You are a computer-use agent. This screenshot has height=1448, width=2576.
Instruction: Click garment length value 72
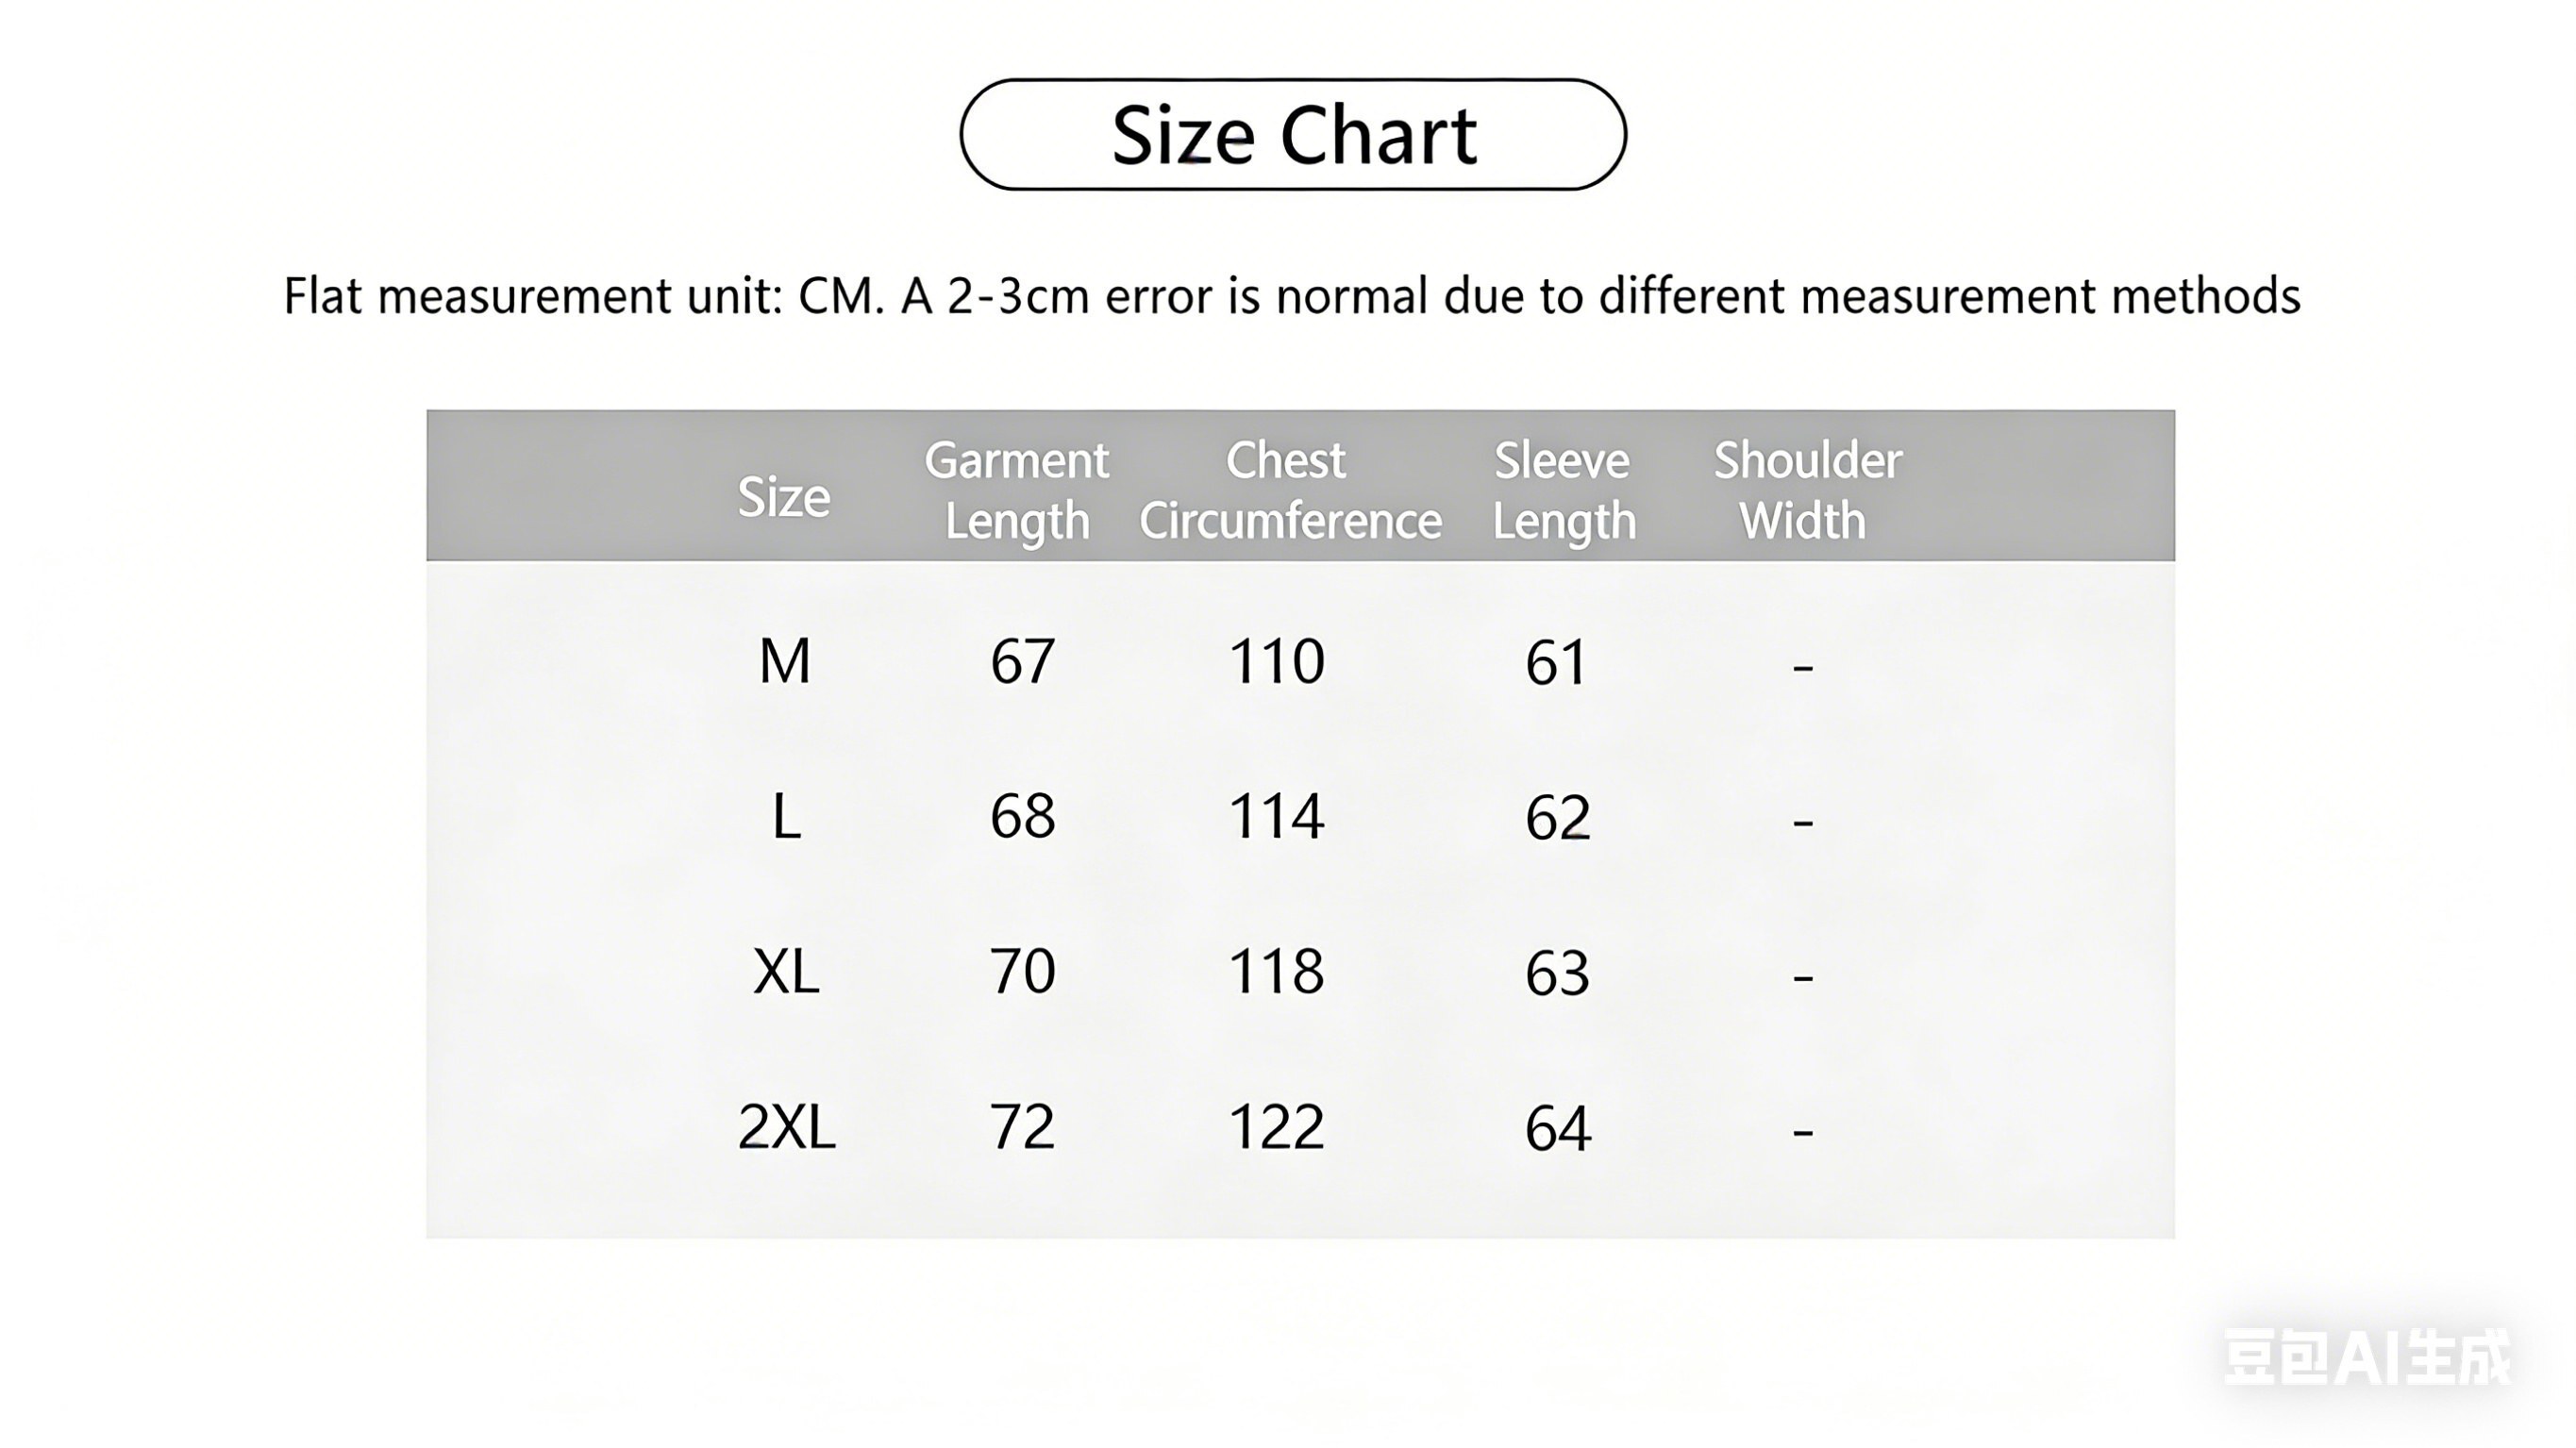pyautogui.click(x=1022, y=1127)
